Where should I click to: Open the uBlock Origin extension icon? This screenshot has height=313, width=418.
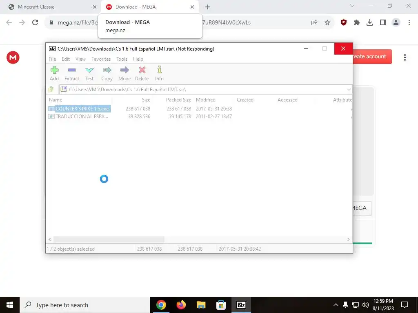(x=344, y=23)
